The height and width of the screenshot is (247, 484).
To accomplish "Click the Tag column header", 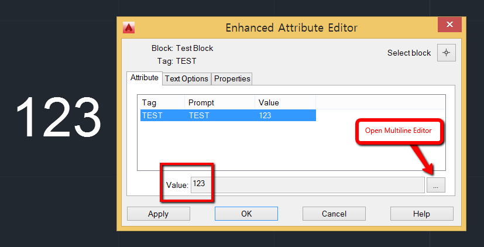I will [x=161, y=102].
